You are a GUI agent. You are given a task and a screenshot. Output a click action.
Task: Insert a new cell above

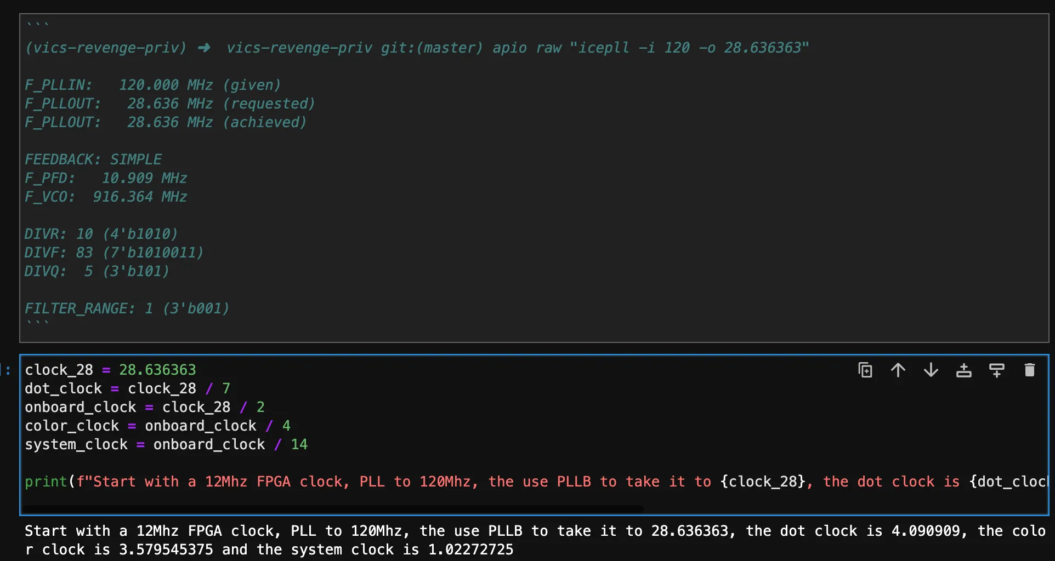click(963, 370)
